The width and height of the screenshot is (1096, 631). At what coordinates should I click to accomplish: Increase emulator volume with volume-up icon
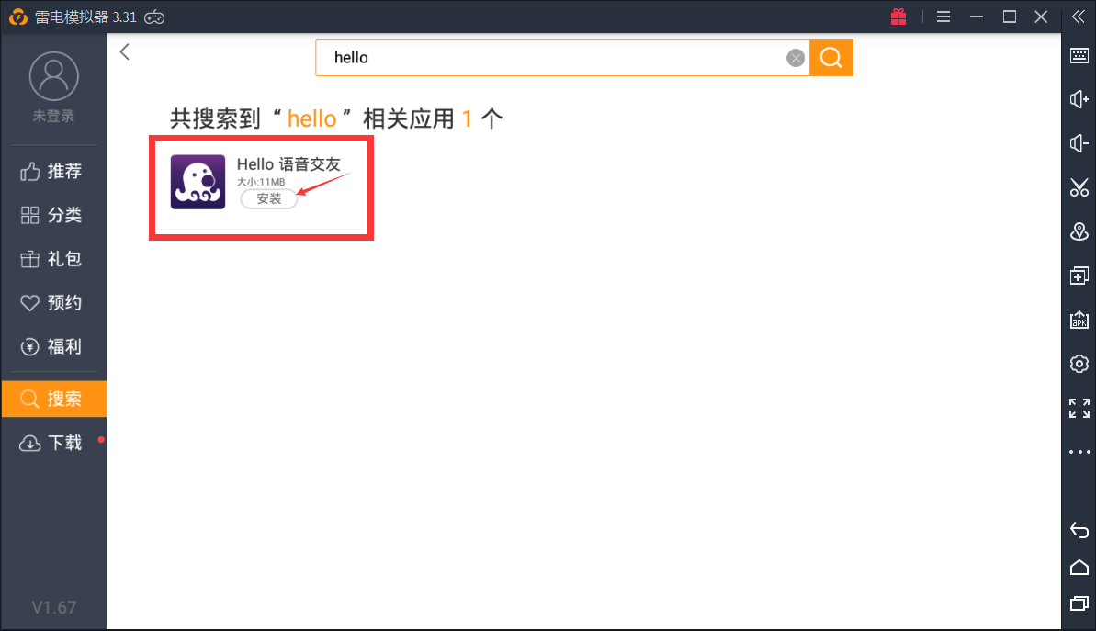point(1079,98)
